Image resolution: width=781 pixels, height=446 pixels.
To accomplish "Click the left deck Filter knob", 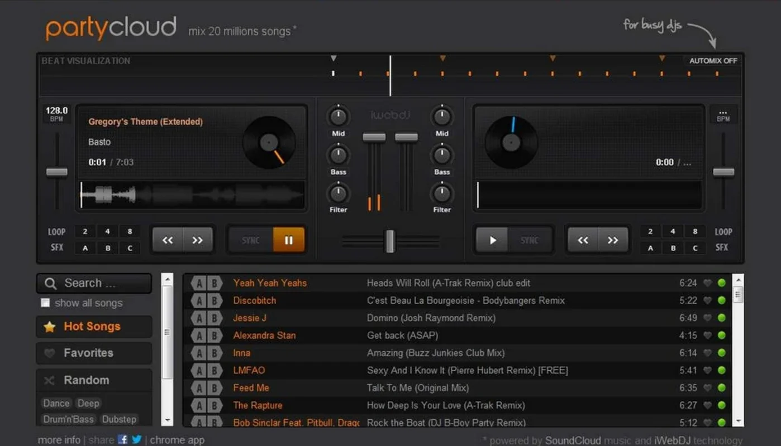I will (338, 193).
